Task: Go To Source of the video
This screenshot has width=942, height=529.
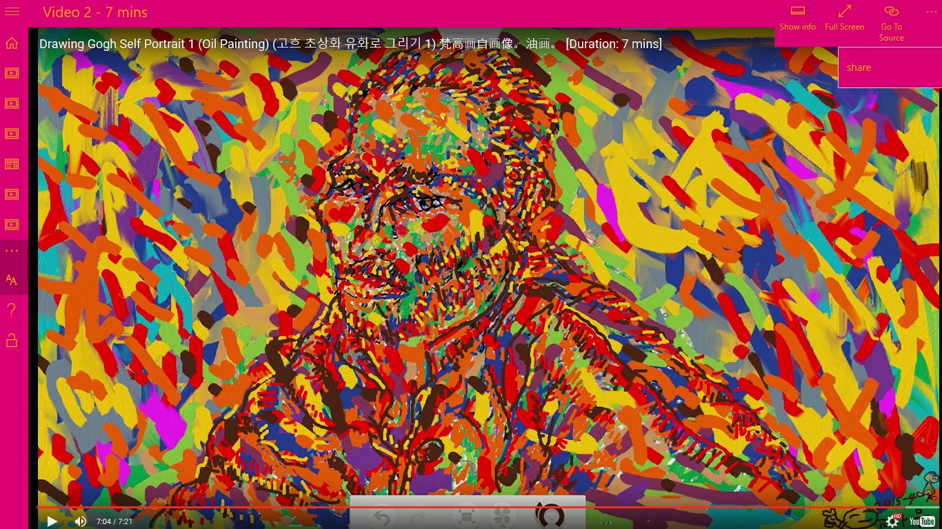Action: coord(892,23)
